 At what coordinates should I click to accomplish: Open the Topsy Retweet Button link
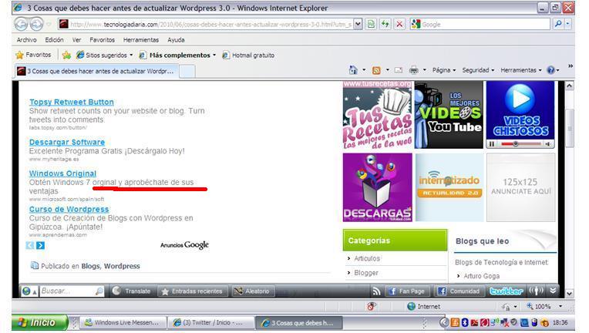tap(71, 102)
